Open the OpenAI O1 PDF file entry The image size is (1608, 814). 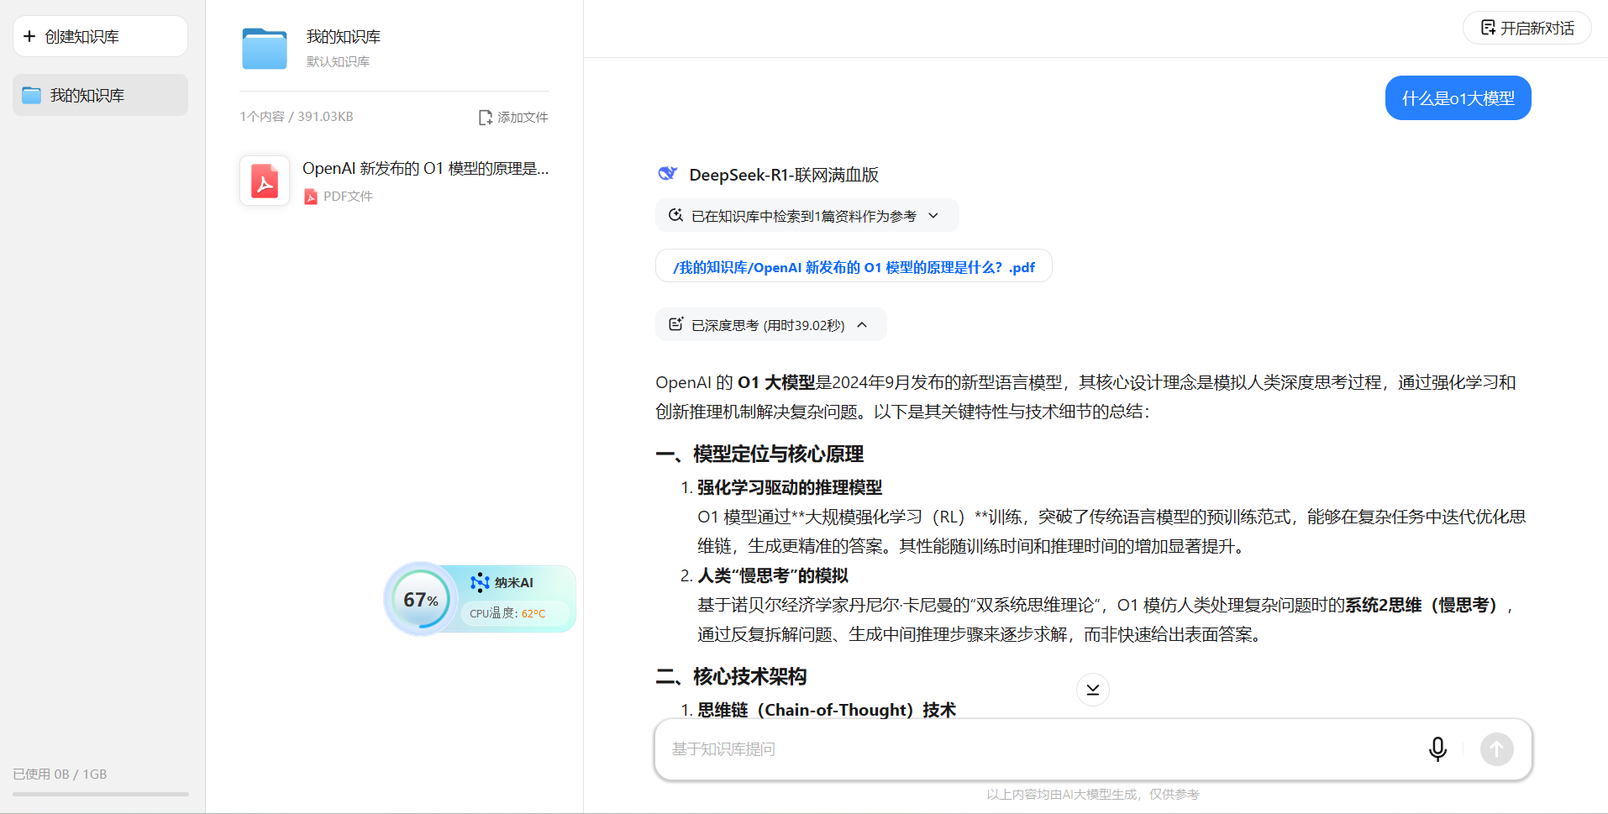click(x=394, y=181)
